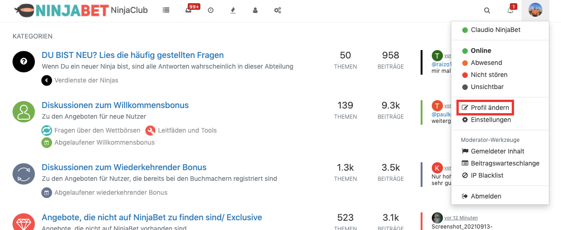This screenshot has width=561, height=230.
Task: Open the notifications bell icon
Action: [x=510, y=10]
